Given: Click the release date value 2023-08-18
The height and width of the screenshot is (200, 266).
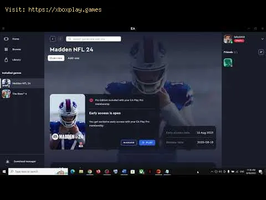Looking at the screenshot, I should pos(205,142).
